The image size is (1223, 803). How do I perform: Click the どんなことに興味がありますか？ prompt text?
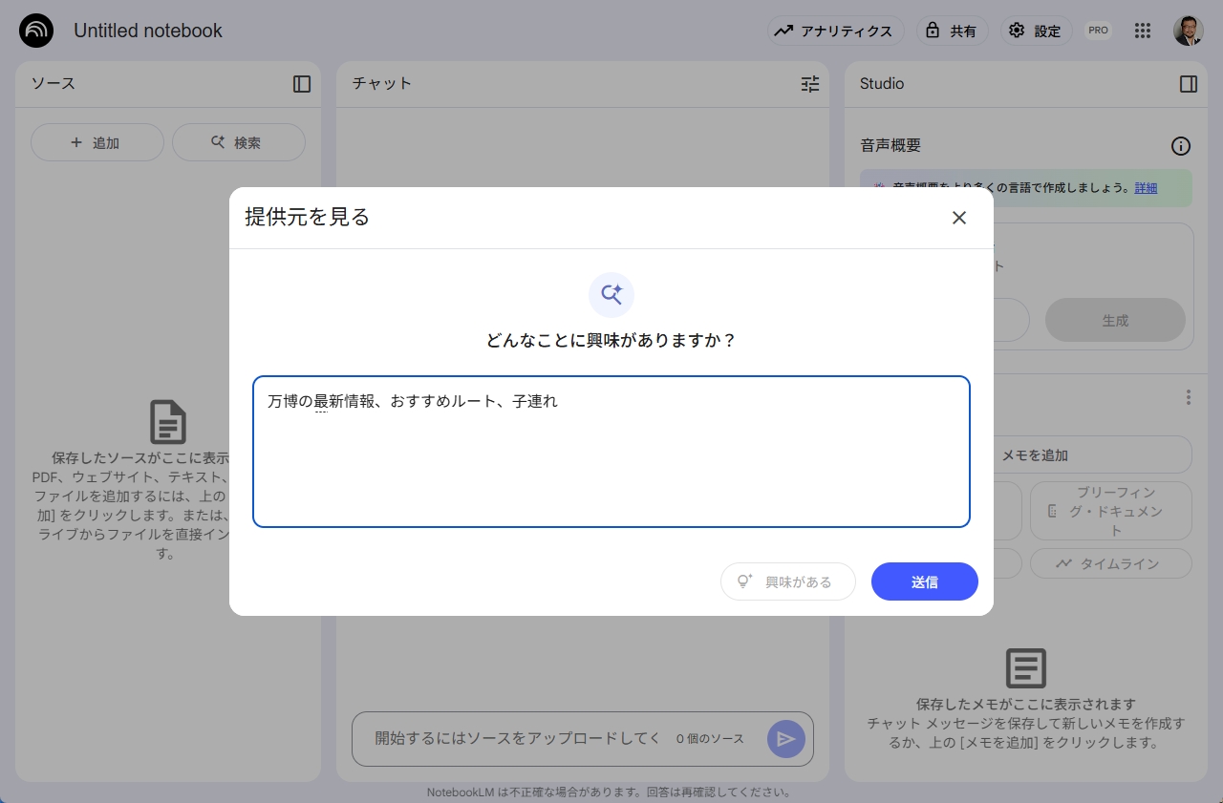pyautogui.click(x=611, y=340)
